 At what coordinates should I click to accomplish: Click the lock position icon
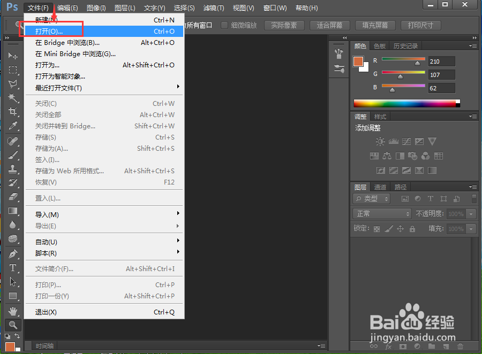pos(400,229)
